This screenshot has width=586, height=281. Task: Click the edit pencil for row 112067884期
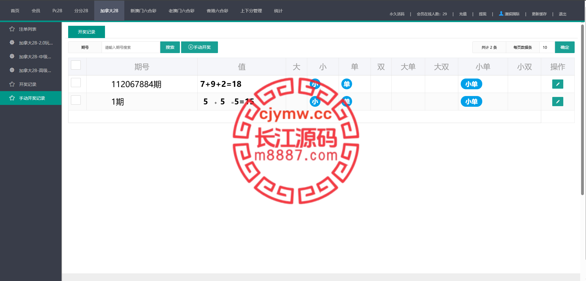(x=557, y=84)
